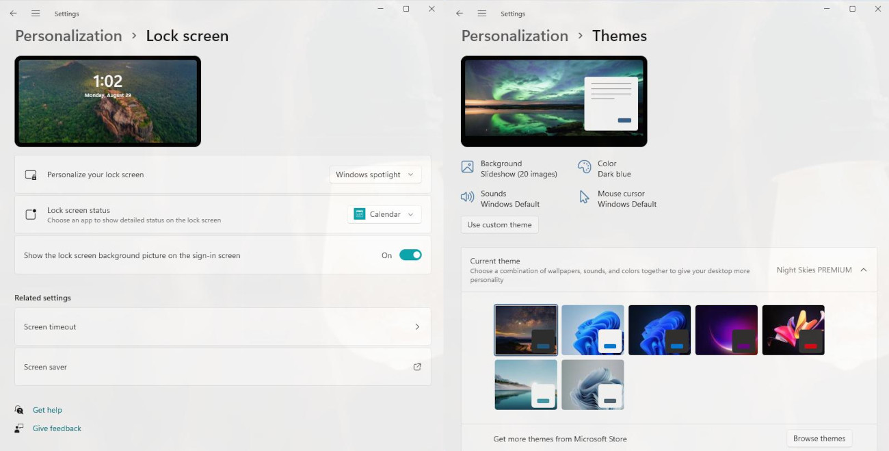
Task: Open Screen timeout settings
Action: (223, 327)
